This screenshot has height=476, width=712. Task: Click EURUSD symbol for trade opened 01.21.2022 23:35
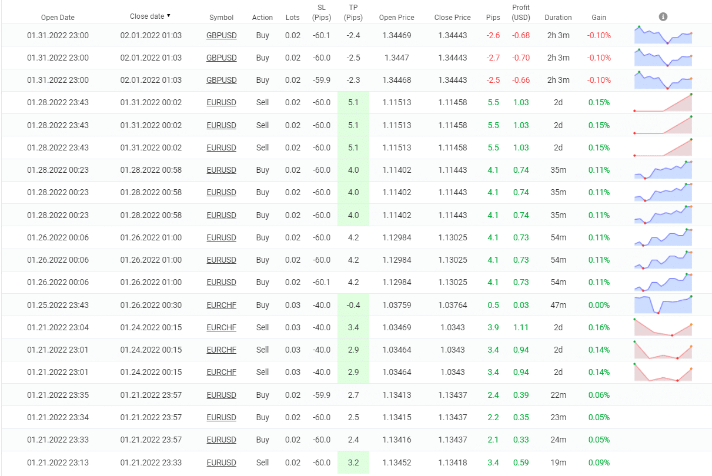(x=221, y=395)
